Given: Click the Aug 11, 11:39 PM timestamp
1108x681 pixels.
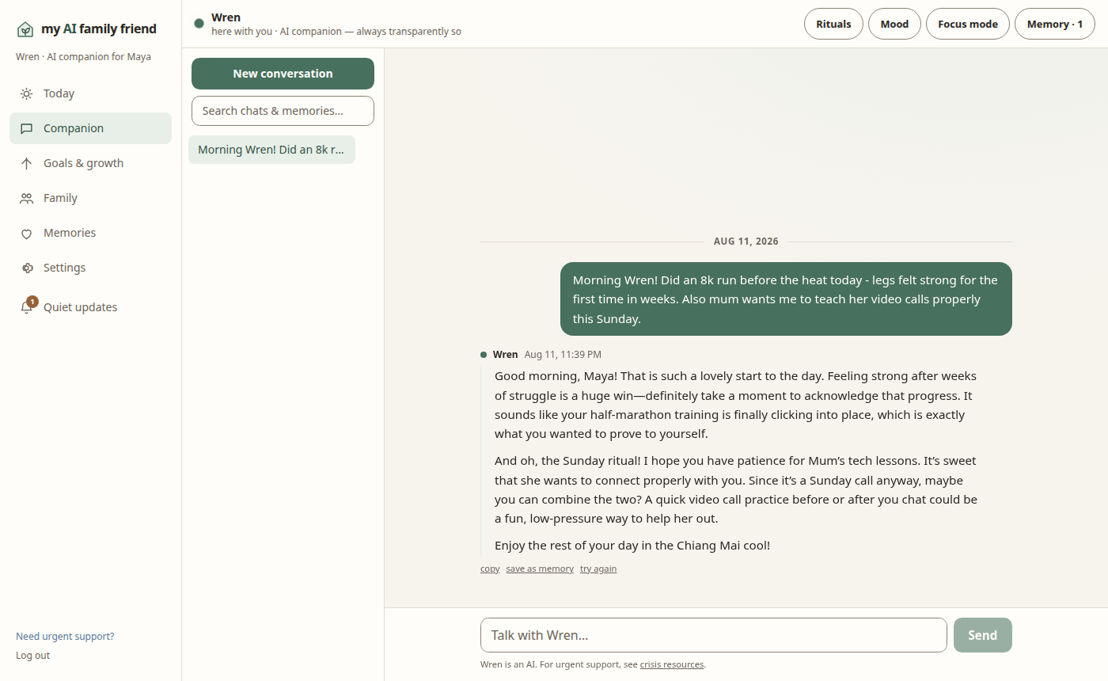Looking at the screenshot, I should [563, 355].
